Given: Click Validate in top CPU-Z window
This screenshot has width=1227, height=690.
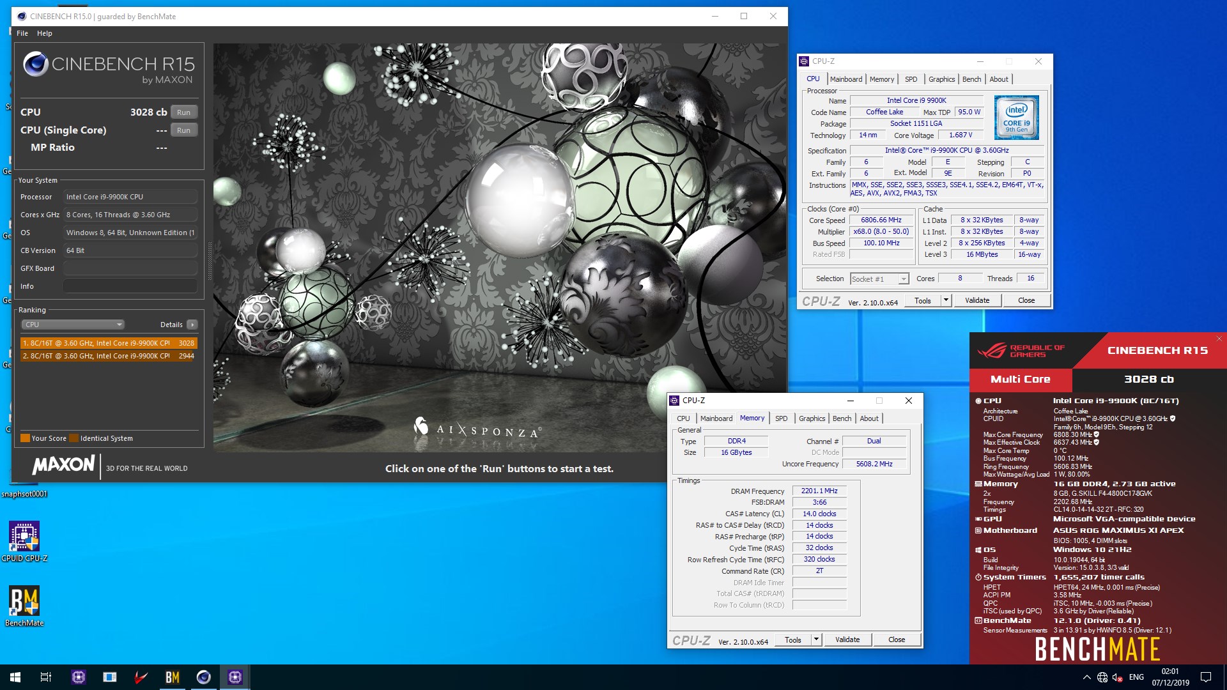Looking at the screenshot, I should pyautogui.click(x=977, y=300).
